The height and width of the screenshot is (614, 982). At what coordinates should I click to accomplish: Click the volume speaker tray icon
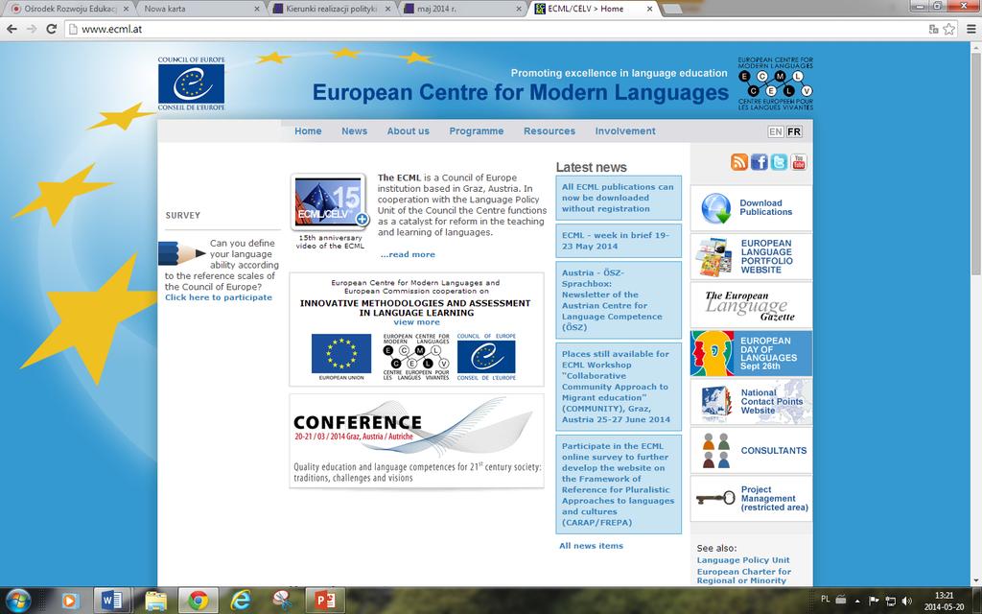click(906, 601)
